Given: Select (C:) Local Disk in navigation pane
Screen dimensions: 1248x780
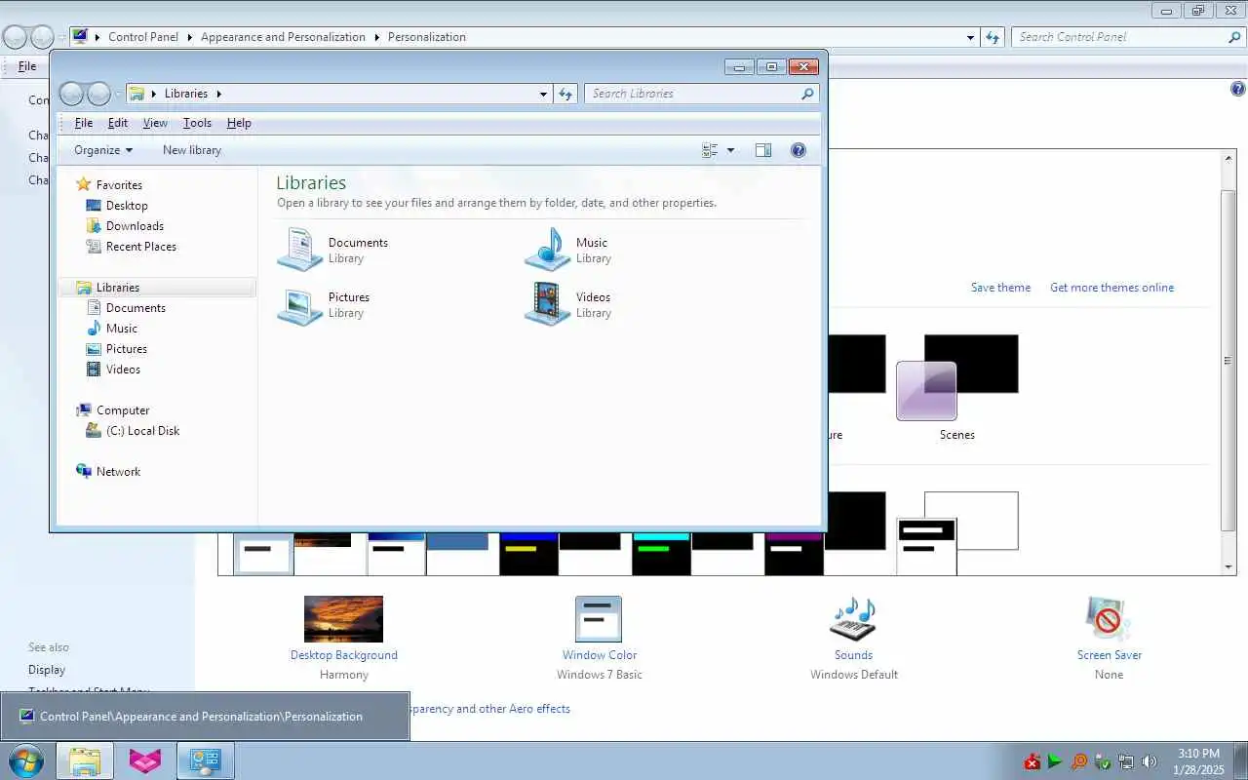Looking at the screenshot, I should [142, 431].
